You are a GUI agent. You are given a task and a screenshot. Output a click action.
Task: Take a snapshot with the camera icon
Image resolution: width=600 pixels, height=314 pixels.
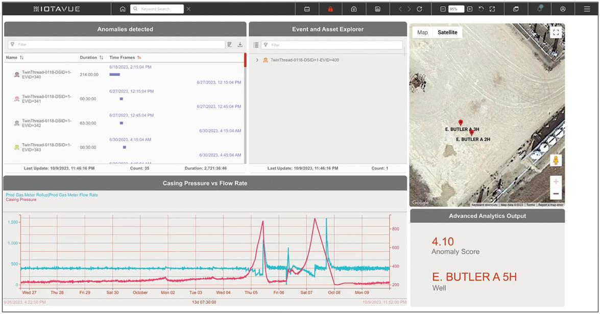coord(354,9)
